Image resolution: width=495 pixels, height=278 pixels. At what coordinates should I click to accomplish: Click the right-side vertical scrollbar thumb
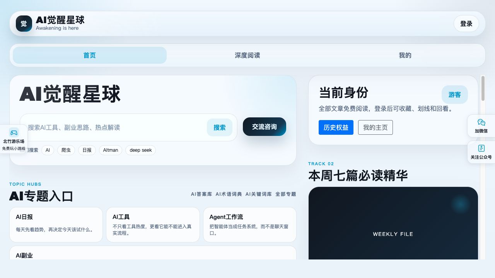pyautogui.click(x=483, y=88)
